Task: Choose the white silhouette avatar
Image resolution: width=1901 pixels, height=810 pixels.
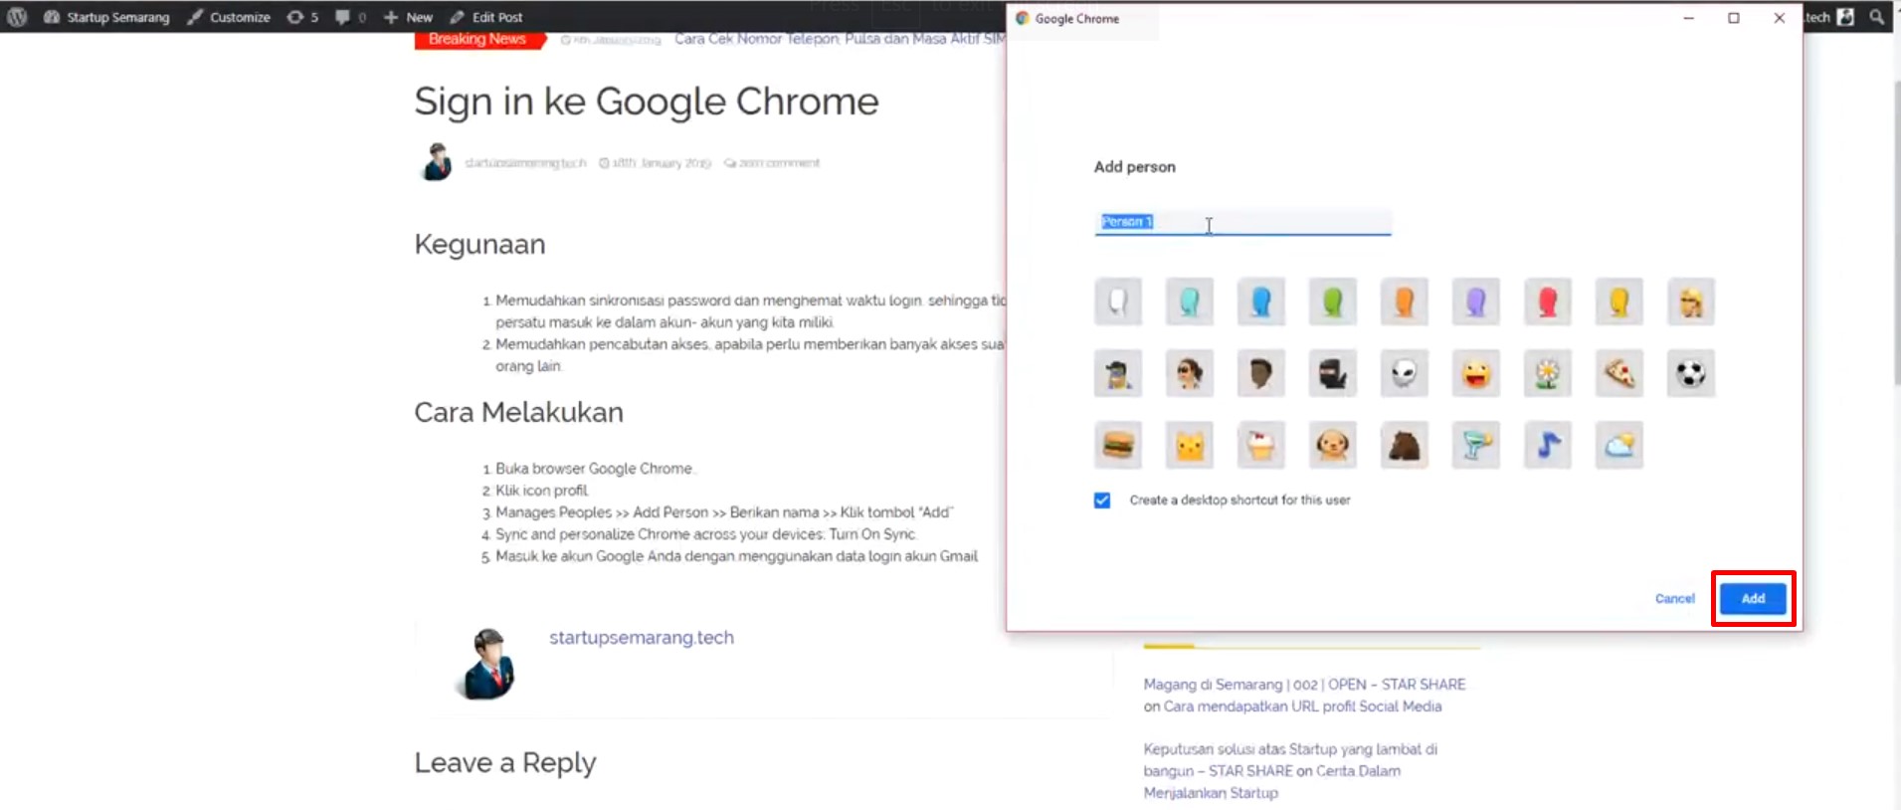Action: [1118, 302]
